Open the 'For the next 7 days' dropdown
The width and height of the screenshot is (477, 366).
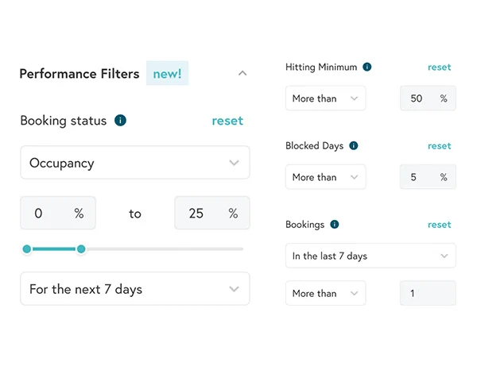tap(135, 289)
